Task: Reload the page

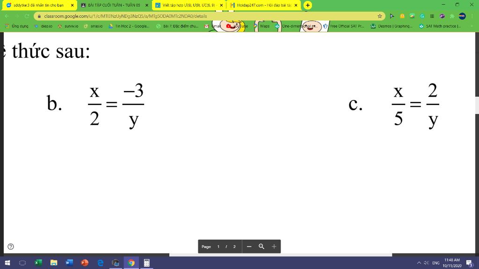Action: [27, 16]
